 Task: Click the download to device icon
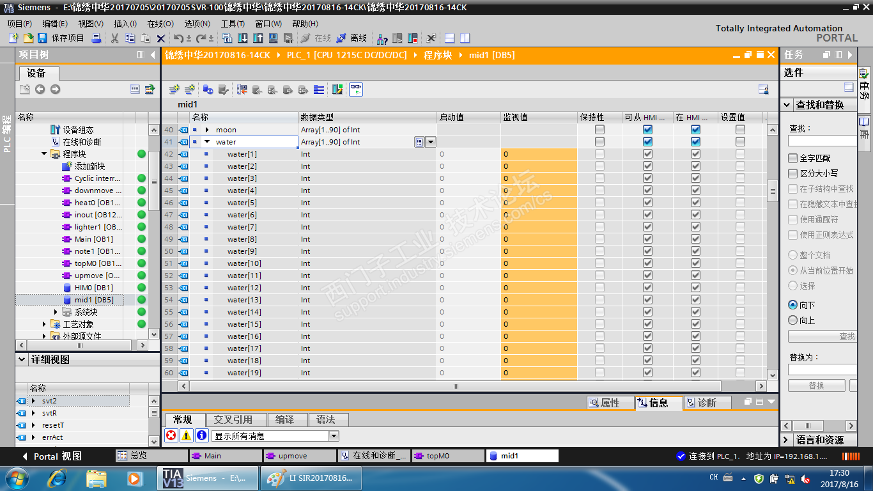point(243,38)
